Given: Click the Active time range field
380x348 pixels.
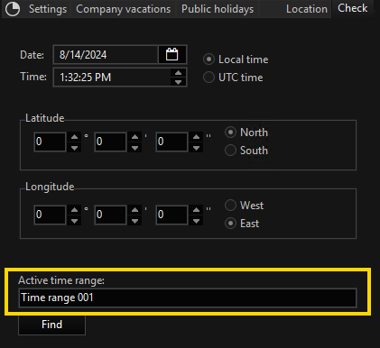Looking at the screenshot, I should click(x=188, y=298).
